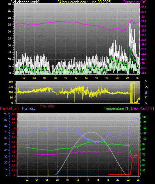Click the '30.1' barometer axis value
155x184 pixels.
(144, 12)
